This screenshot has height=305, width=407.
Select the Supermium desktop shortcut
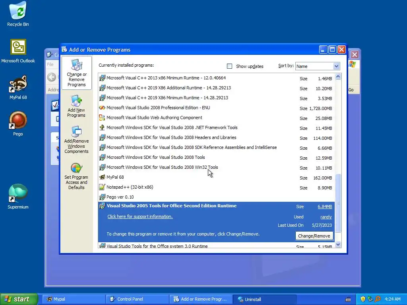click(18, 197)
